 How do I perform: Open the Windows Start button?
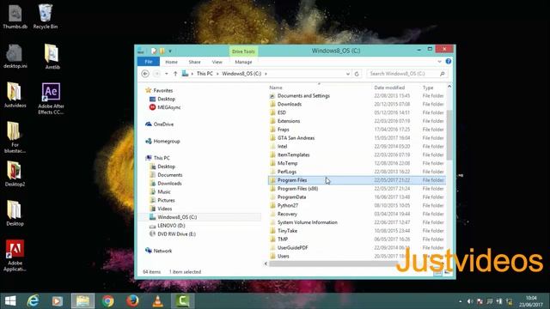click(x=10, y=301)
